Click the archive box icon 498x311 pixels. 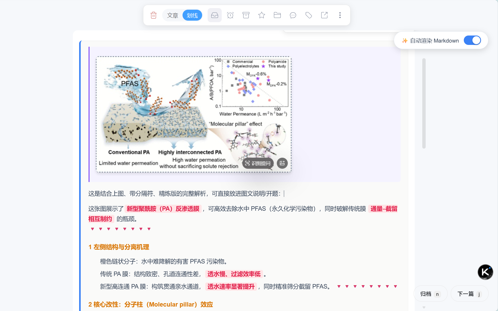pos(246,15)
